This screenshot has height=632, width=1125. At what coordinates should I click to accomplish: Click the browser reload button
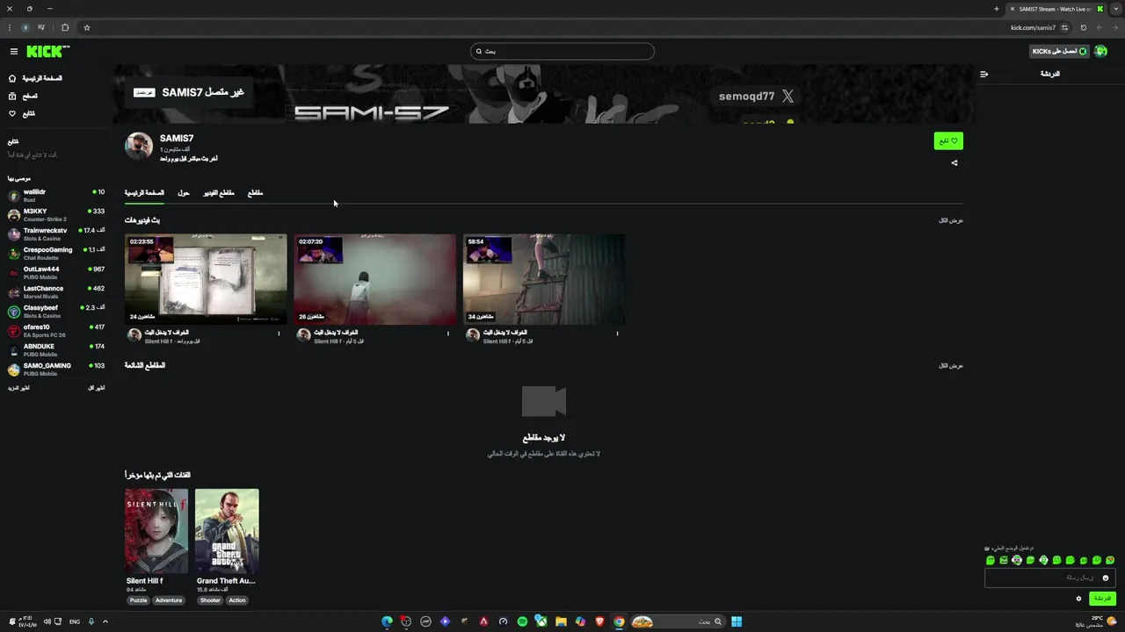point(1083,27)
